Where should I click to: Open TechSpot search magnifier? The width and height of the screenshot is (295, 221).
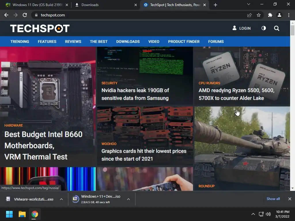(x=277, y=28)
